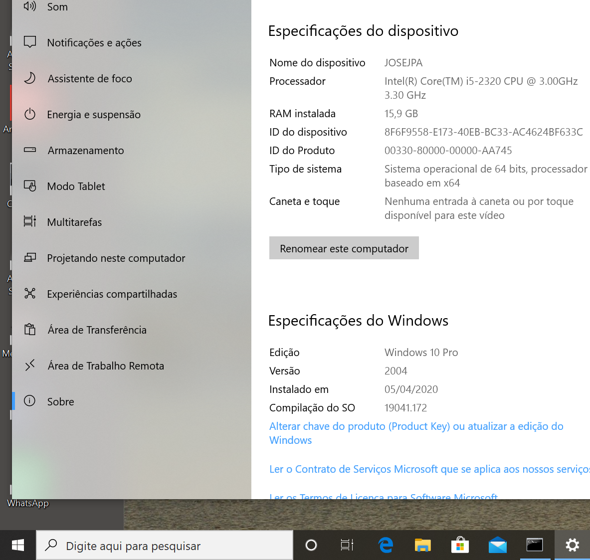
Task: Click the OS build 19041.172
Action: point(405,407)
